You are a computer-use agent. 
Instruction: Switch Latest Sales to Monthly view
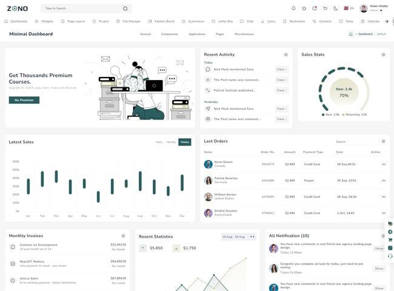[172, 142]
